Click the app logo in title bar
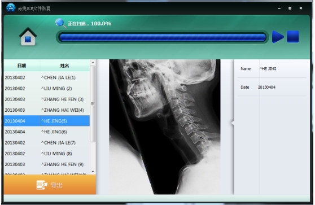315x205 pixels. tap(11, 8)
